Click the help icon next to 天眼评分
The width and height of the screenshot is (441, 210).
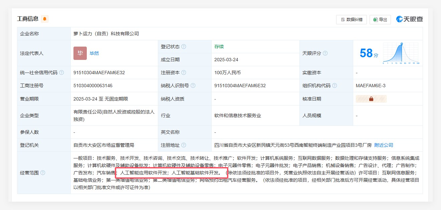pos(325,53)
